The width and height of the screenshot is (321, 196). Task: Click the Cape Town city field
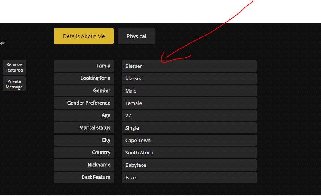189,140
